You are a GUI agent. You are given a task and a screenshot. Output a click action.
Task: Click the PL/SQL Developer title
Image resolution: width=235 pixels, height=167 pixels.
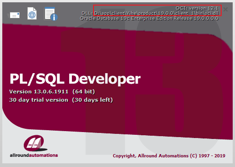pyautogui.click(x=75, y=79)
